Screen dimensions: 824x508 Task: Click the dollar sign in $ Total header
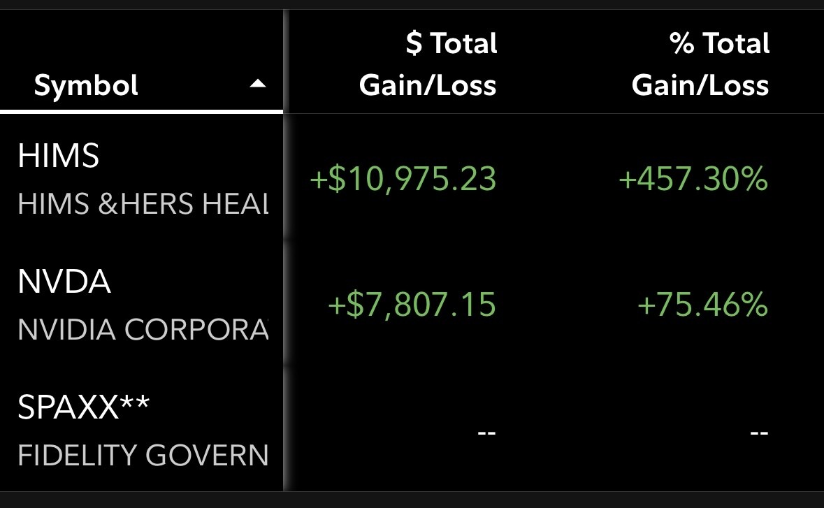coord(414,43)
